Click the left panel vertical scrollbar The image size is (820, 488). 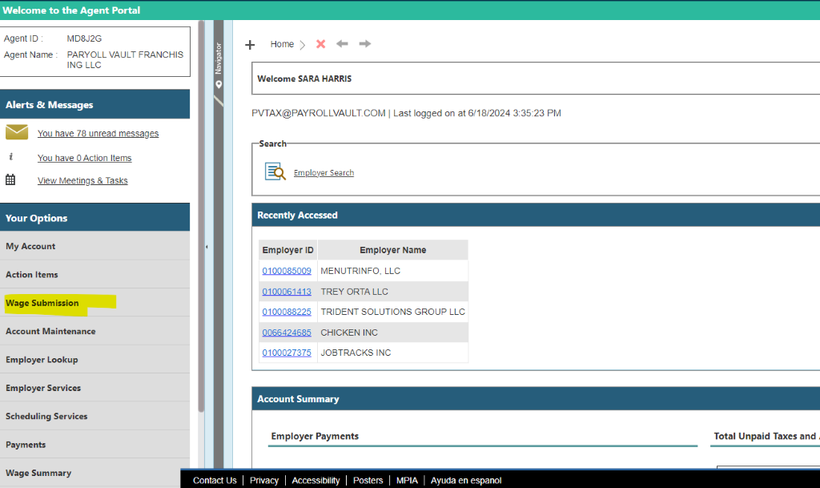(201, 217)
